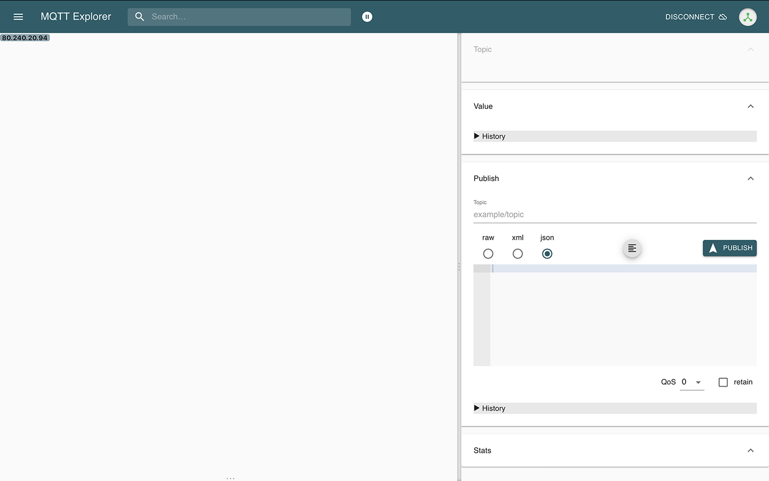769x481 pixels.
Task: Format the payload using the format-message icon
Action: coord(632,248)
